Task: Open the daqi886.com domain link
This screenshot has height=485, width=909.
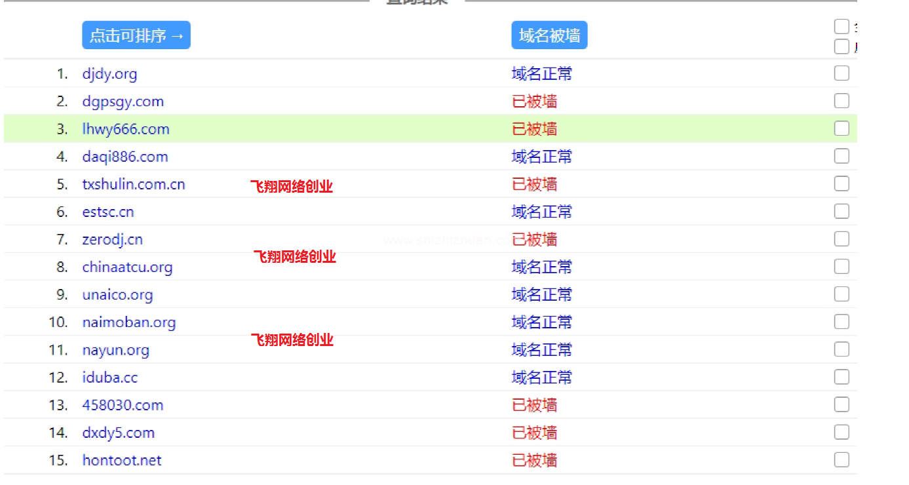Action: point(125,157)
